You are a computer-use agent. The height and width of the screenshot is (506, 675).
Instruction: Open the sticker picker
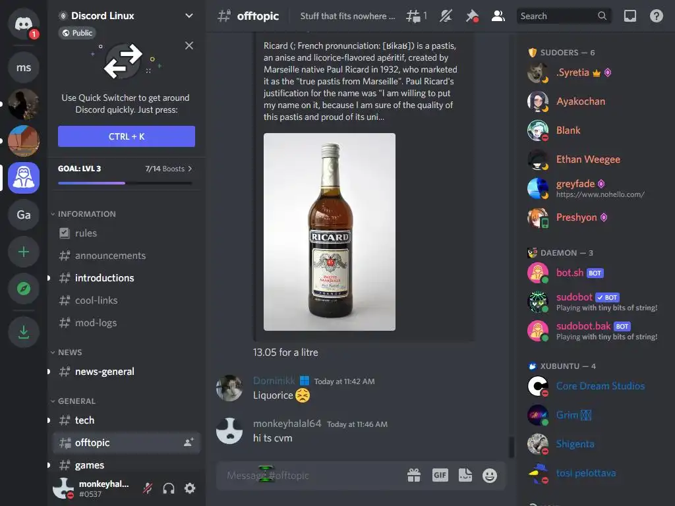click(465, 476)
